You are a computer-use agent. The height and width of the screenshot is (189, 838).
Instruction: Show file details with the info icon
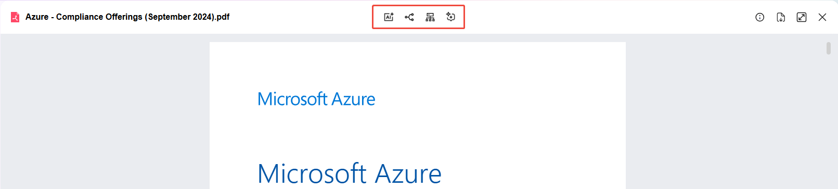[760, 17]
